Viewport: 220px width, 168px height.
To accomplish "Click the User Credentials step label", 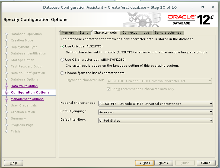I will pyautogui.click(x=24, y=105).
